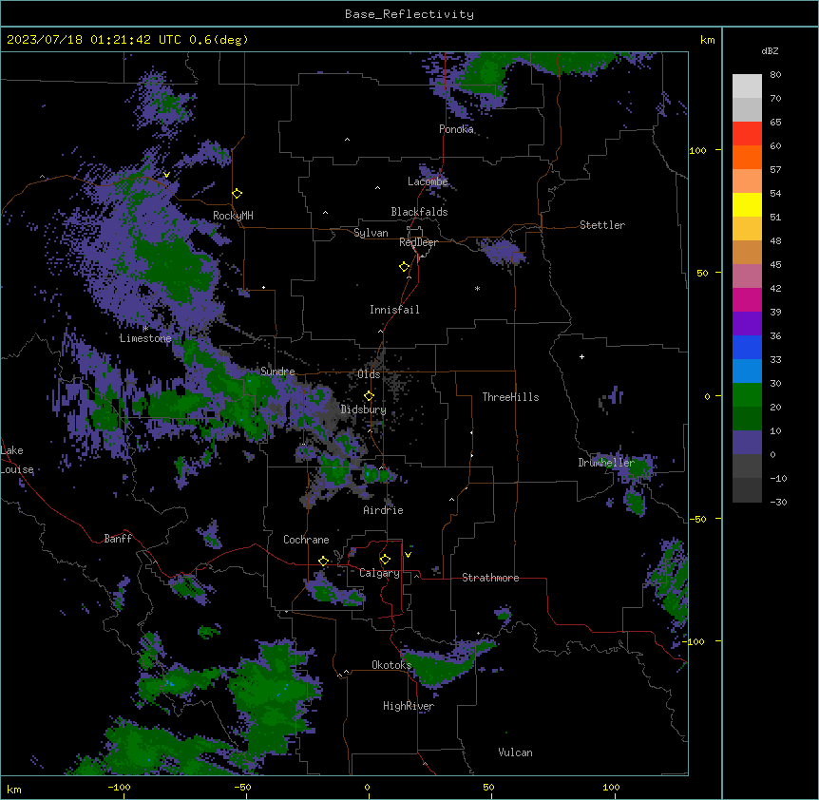The height and width of the screenshot is (800, 819).
Task: Click the Lake Louise label
Action: 16,460
